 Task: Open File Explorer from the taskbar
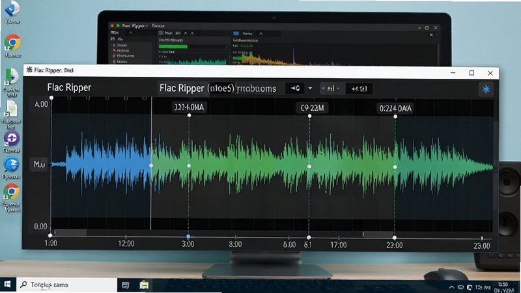click(x=144, y=285)
